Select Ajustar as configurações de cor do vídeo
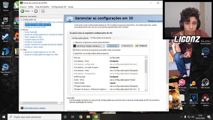Viewport: 213px width, 120px height. pyautogui.click(x=40, y=52)
